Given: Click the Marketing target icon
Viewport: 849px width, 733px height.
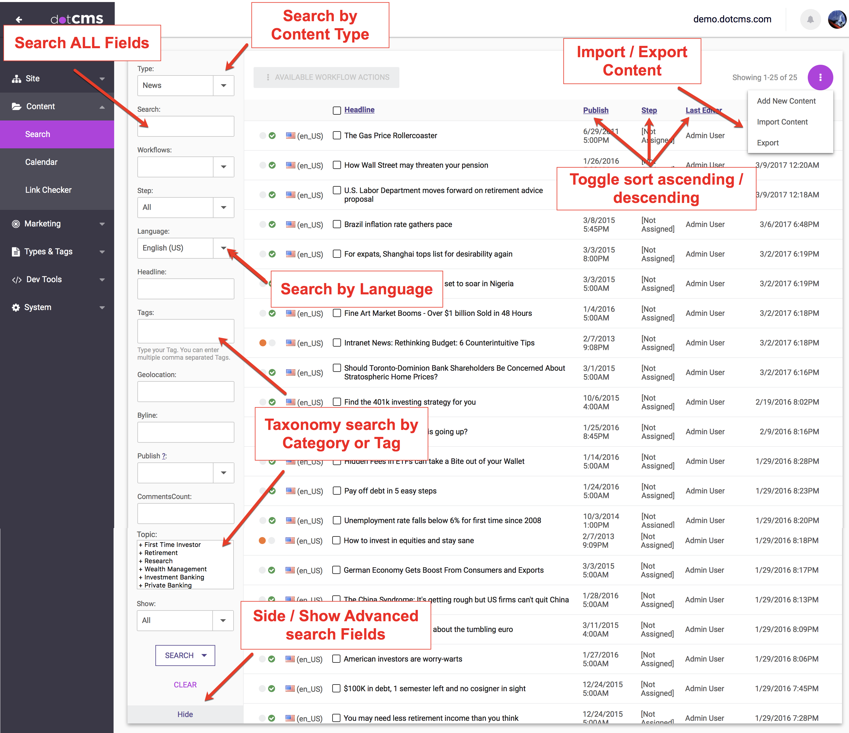Looking at the screenshot, I should pos(16,224).
